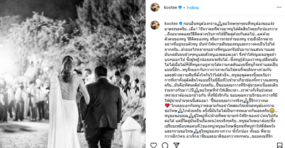Open the kootee username link in the header
Viewport: 285px width, 148px height.
170,7
